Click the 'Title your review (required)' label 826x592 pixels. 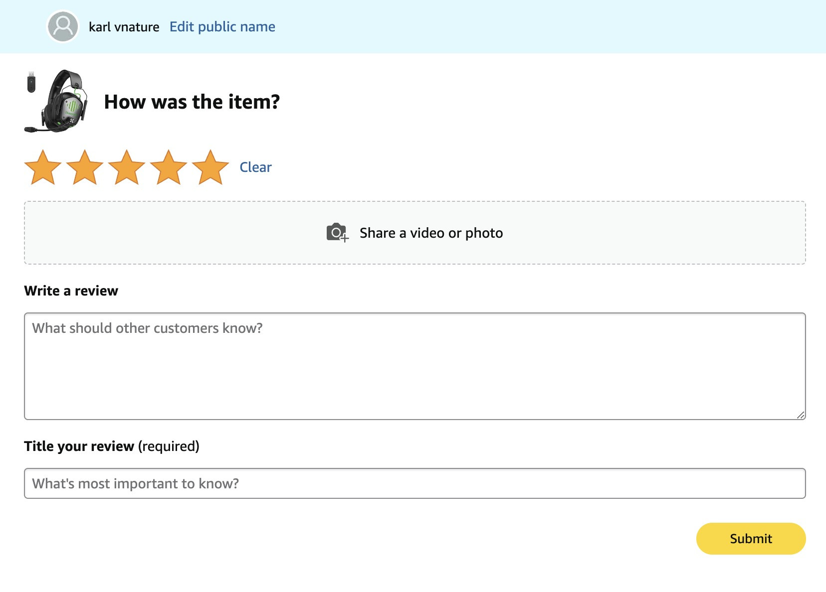pos(112,446)
